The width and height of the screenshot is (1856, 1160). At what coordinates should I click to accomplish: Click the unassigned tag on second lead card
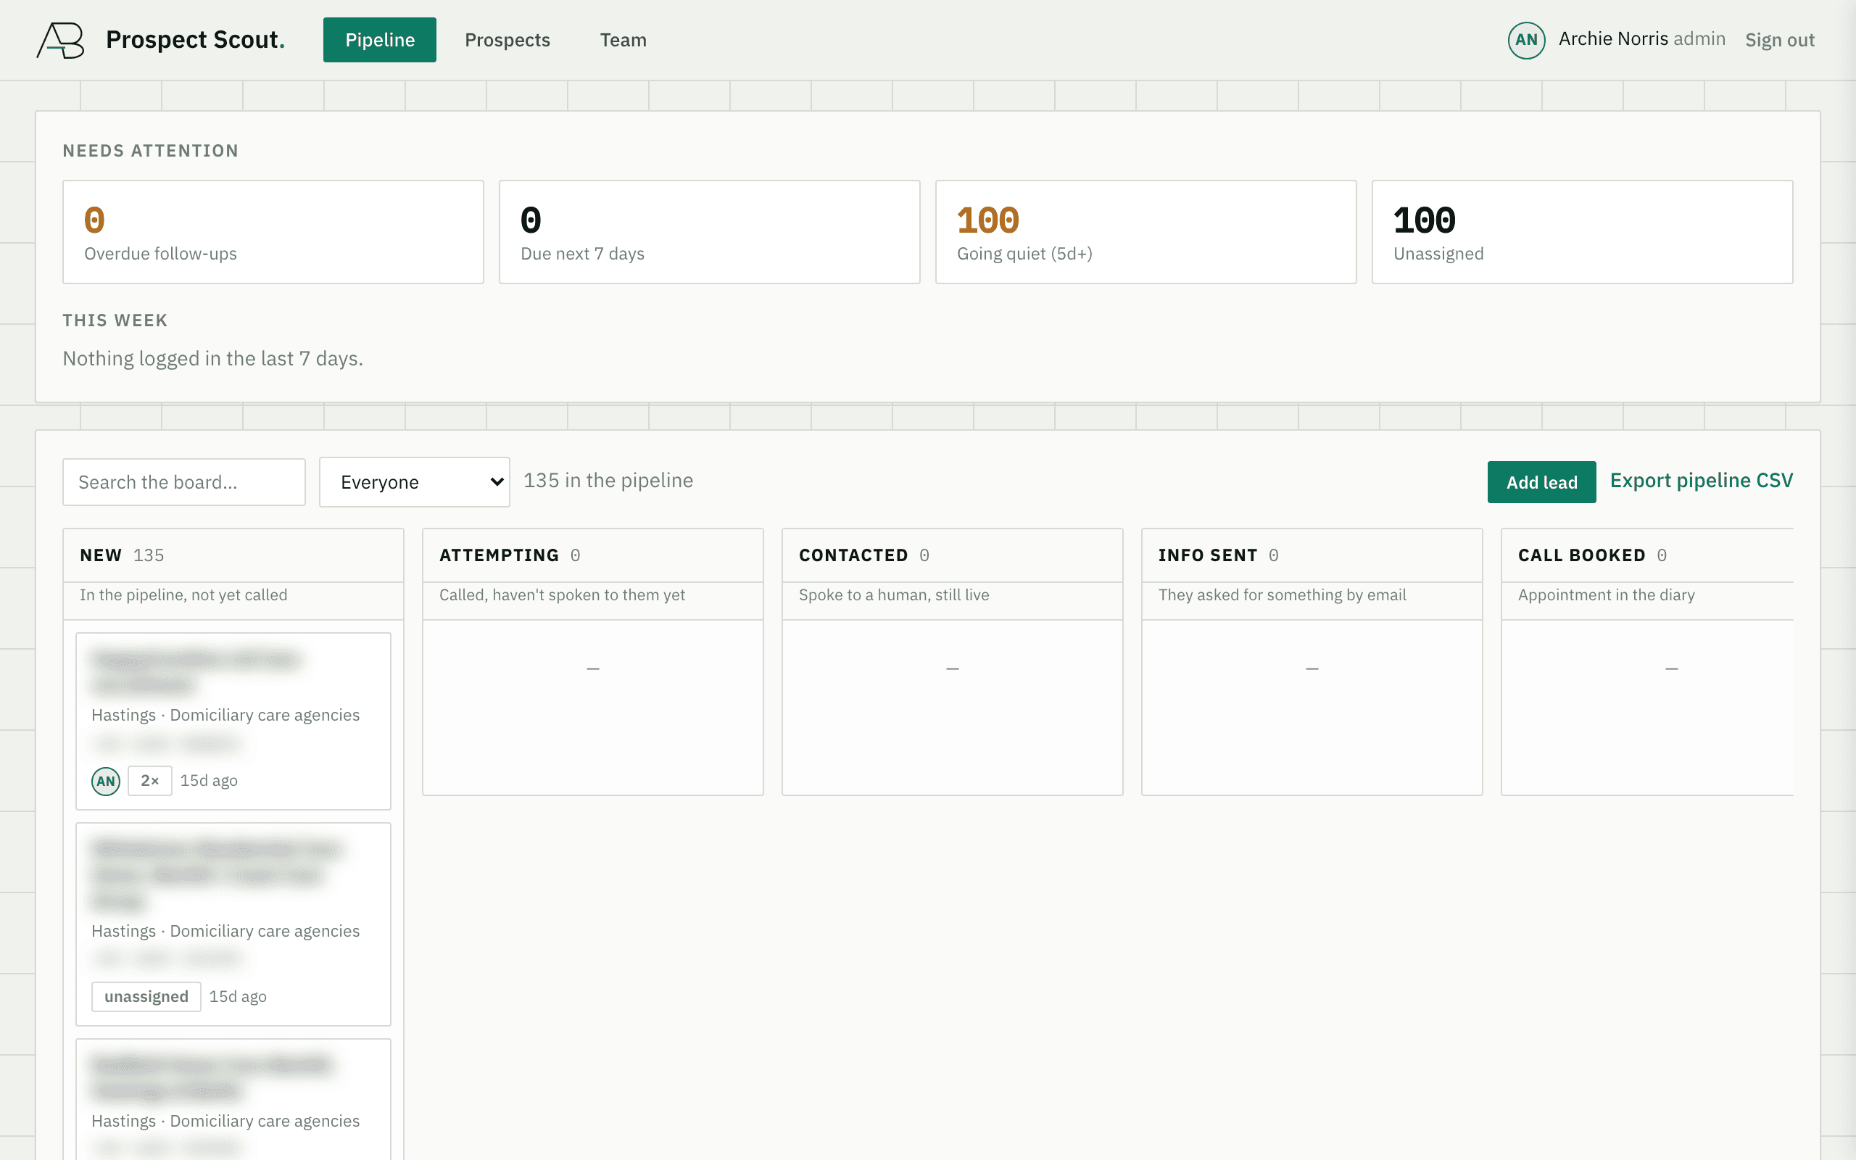(146, 997)
